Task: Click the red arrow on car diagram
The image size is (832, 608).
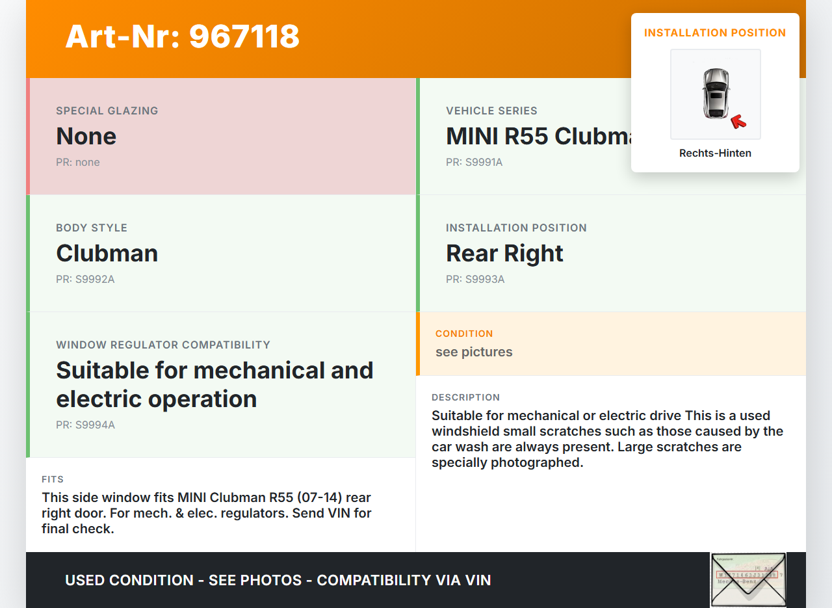Action: pyautogui.click(x=738, y=121)
